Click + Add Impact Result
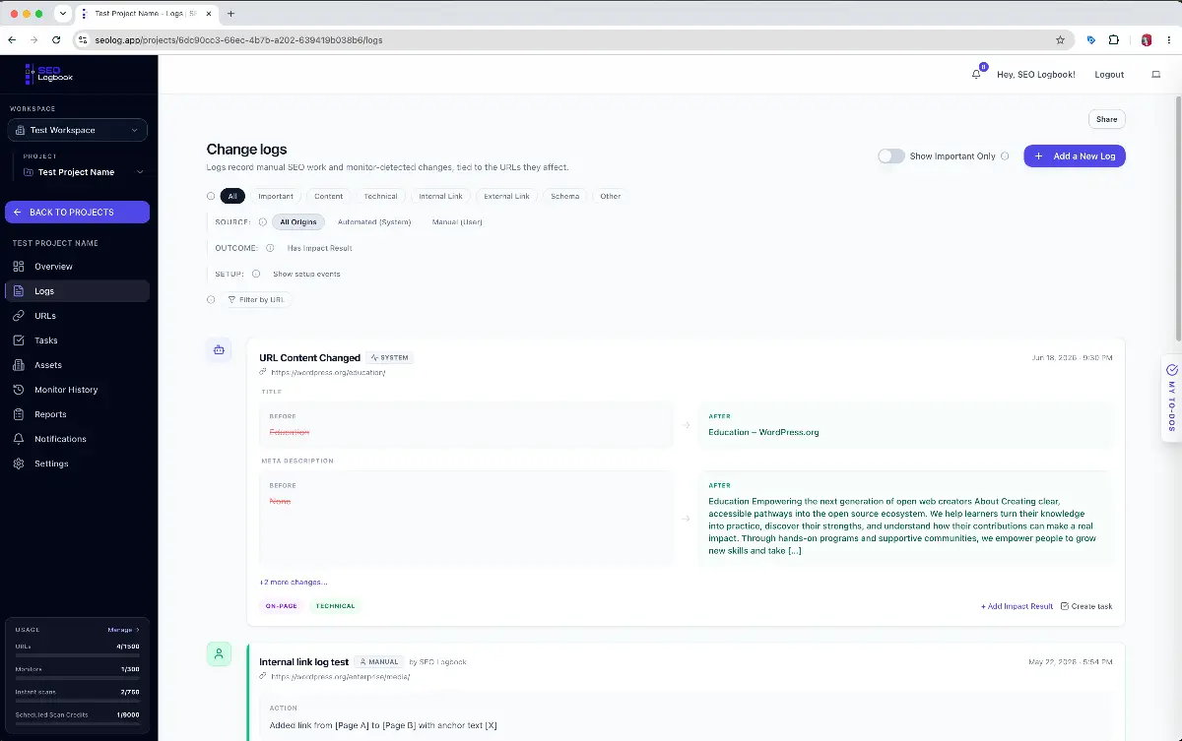Viewport: 1182px width, 741px height. click(1017, 606)
